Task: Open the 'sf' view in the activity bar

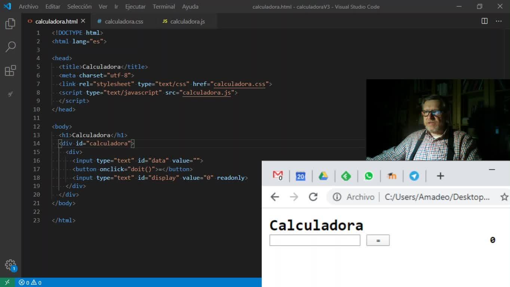Action: click(10, 94)
